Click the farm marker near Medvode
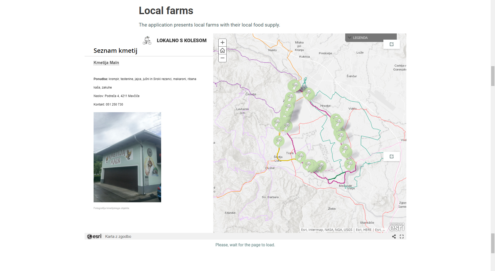Viewport: 495px width, 271px height. click(350, 164)
